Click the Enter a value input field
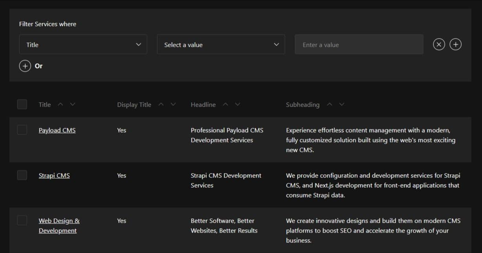 (359, 44)
